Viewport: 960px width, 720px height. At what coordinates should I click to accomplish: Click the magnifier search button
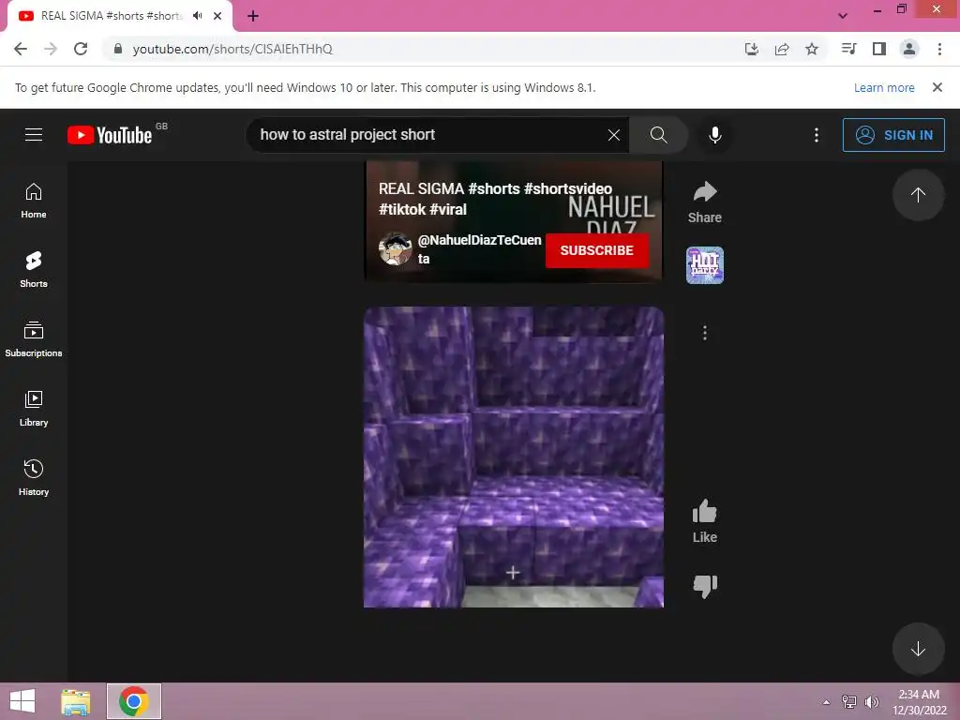[659, 135]
